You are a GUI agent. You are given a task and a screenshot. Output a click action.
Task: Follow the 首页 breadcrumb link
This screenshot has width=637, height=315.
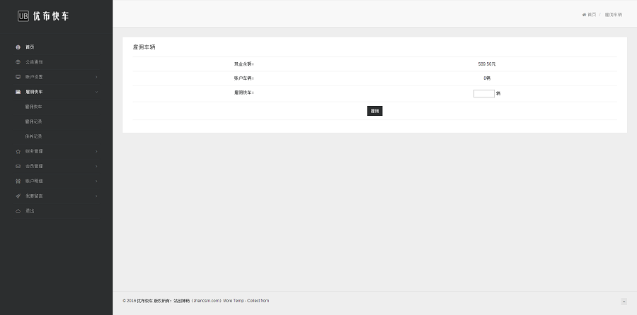[592, 15]
